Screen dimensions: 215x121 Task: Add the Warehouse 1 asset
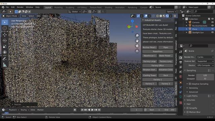[149, 56]
